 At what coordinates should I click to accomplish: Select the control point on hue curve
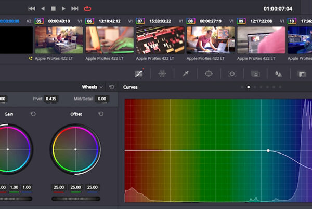point(268,150)
